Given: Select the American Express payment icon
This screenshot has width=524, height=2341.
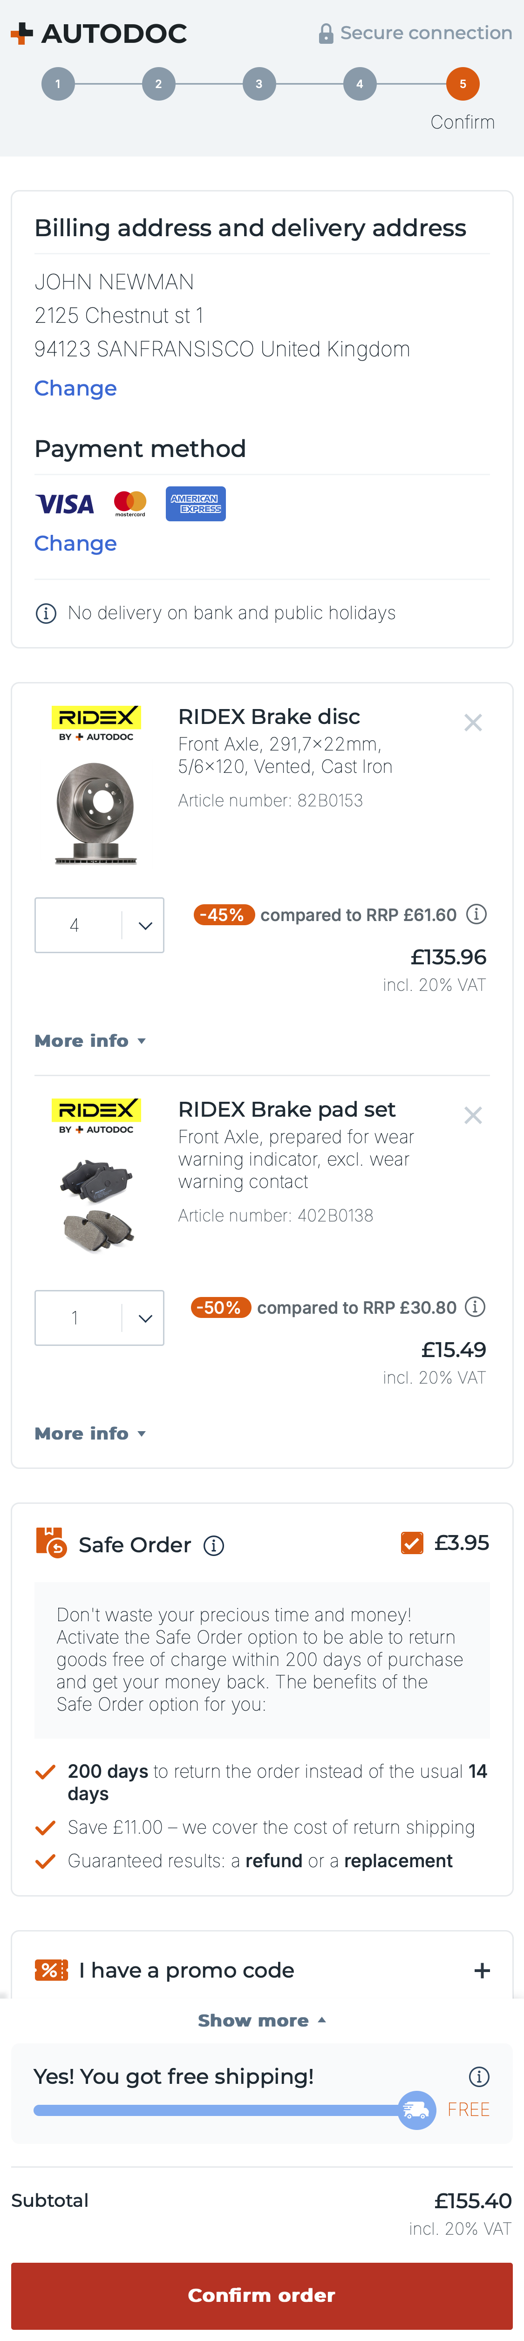Looking at the screenshot, I should (195, 504).
